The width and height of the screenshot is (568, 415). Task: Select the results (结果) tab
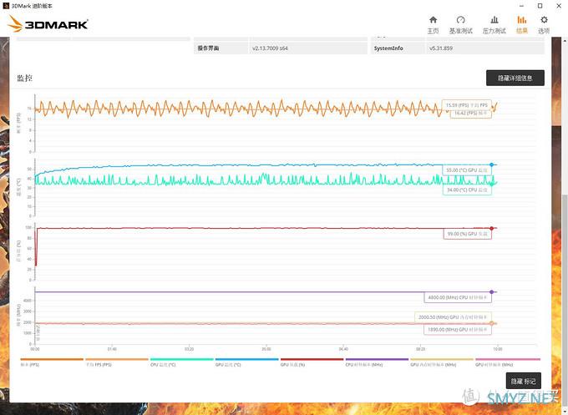(x=521, y=25)
